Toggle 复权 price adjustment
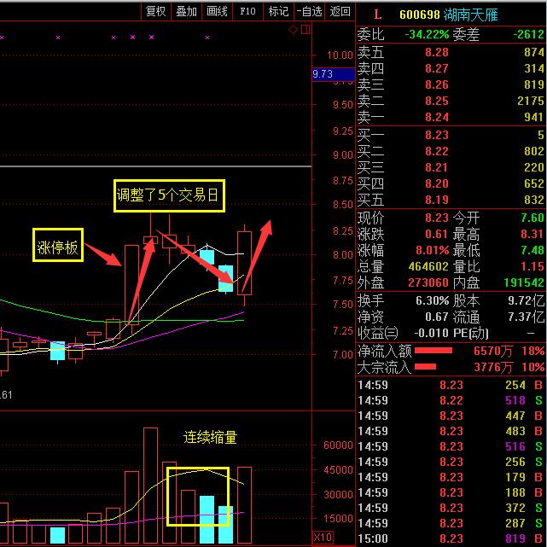Viewport: 547px width, 547px height. pyautogui.click(x=156, y=11)
